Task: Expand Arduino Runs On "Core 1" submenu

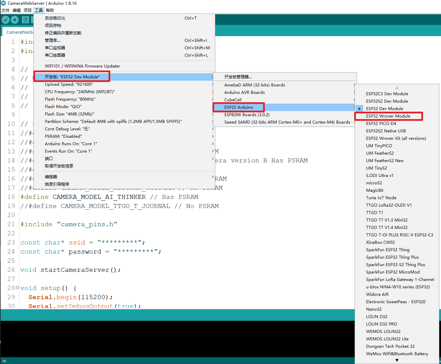Action: coord(124,144)
